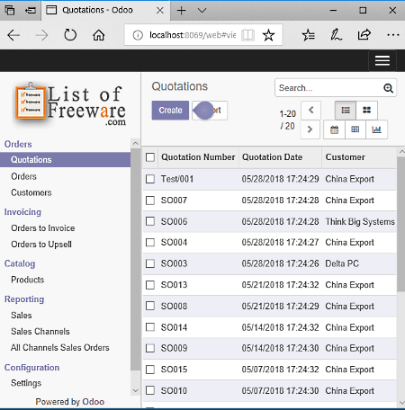Tick the checkbox for Test/001 row

pyautogui.click(x=150, y=179)
